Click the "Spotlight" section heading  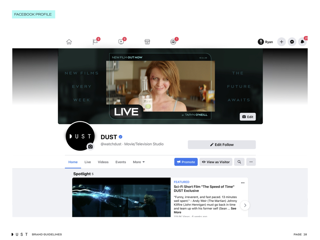(x=82, y=174)
